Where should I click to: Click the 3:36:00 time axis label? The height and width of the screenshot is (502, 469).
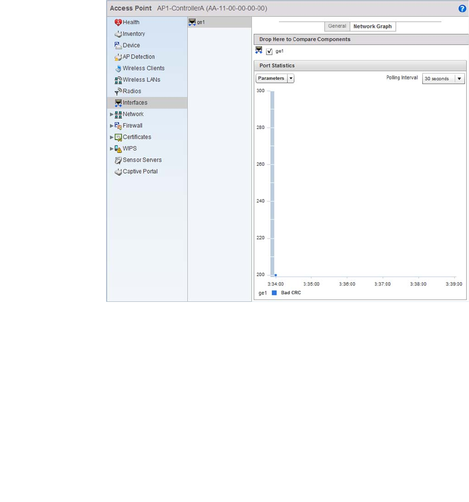pyautogui.click(x=347, y=284)
